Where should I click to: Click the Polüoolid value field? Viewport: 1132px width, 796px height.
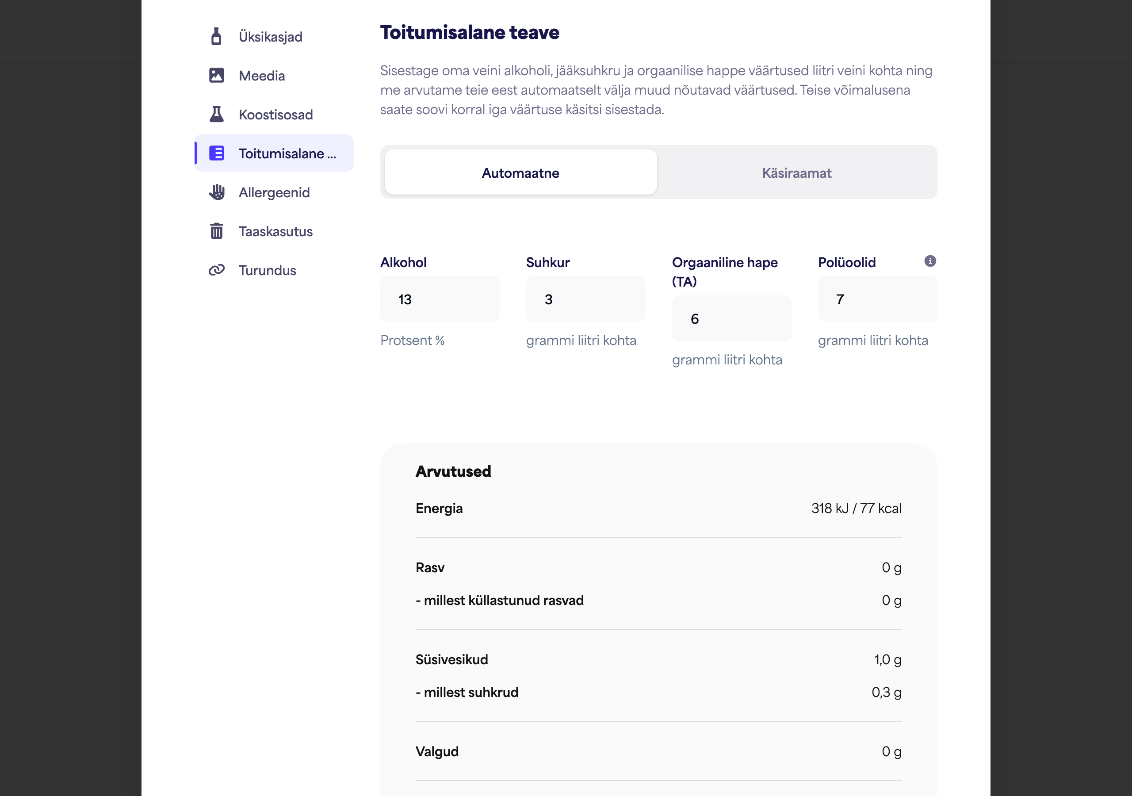click(877, 299)
